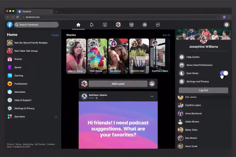Open Tom Russo's story thumbnail
Image resolution: width=236 pixels, height=157 pixels.
(97, 56)
